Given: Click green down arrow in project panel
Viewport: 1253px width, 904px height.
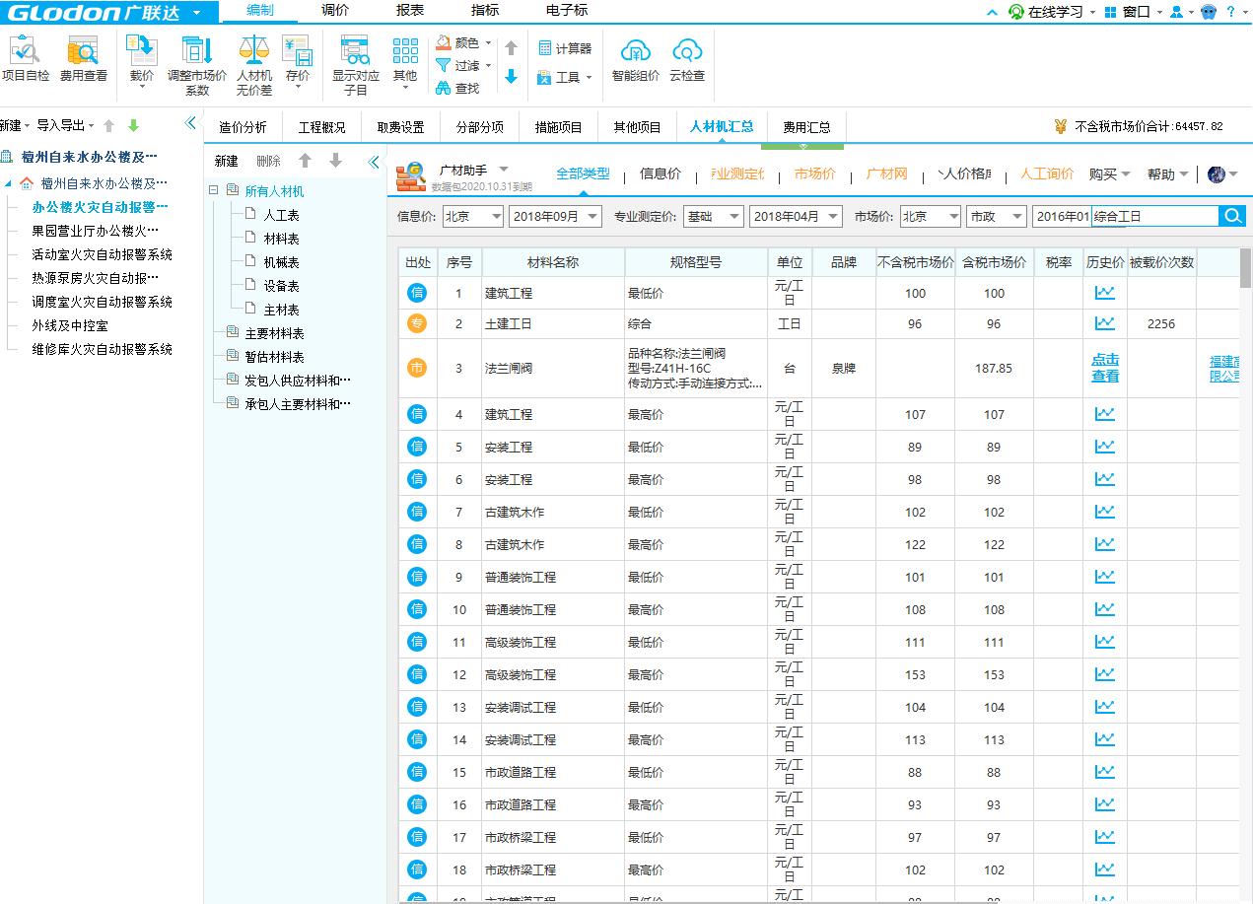Looking at the screenshot, I should coord(133,125).
